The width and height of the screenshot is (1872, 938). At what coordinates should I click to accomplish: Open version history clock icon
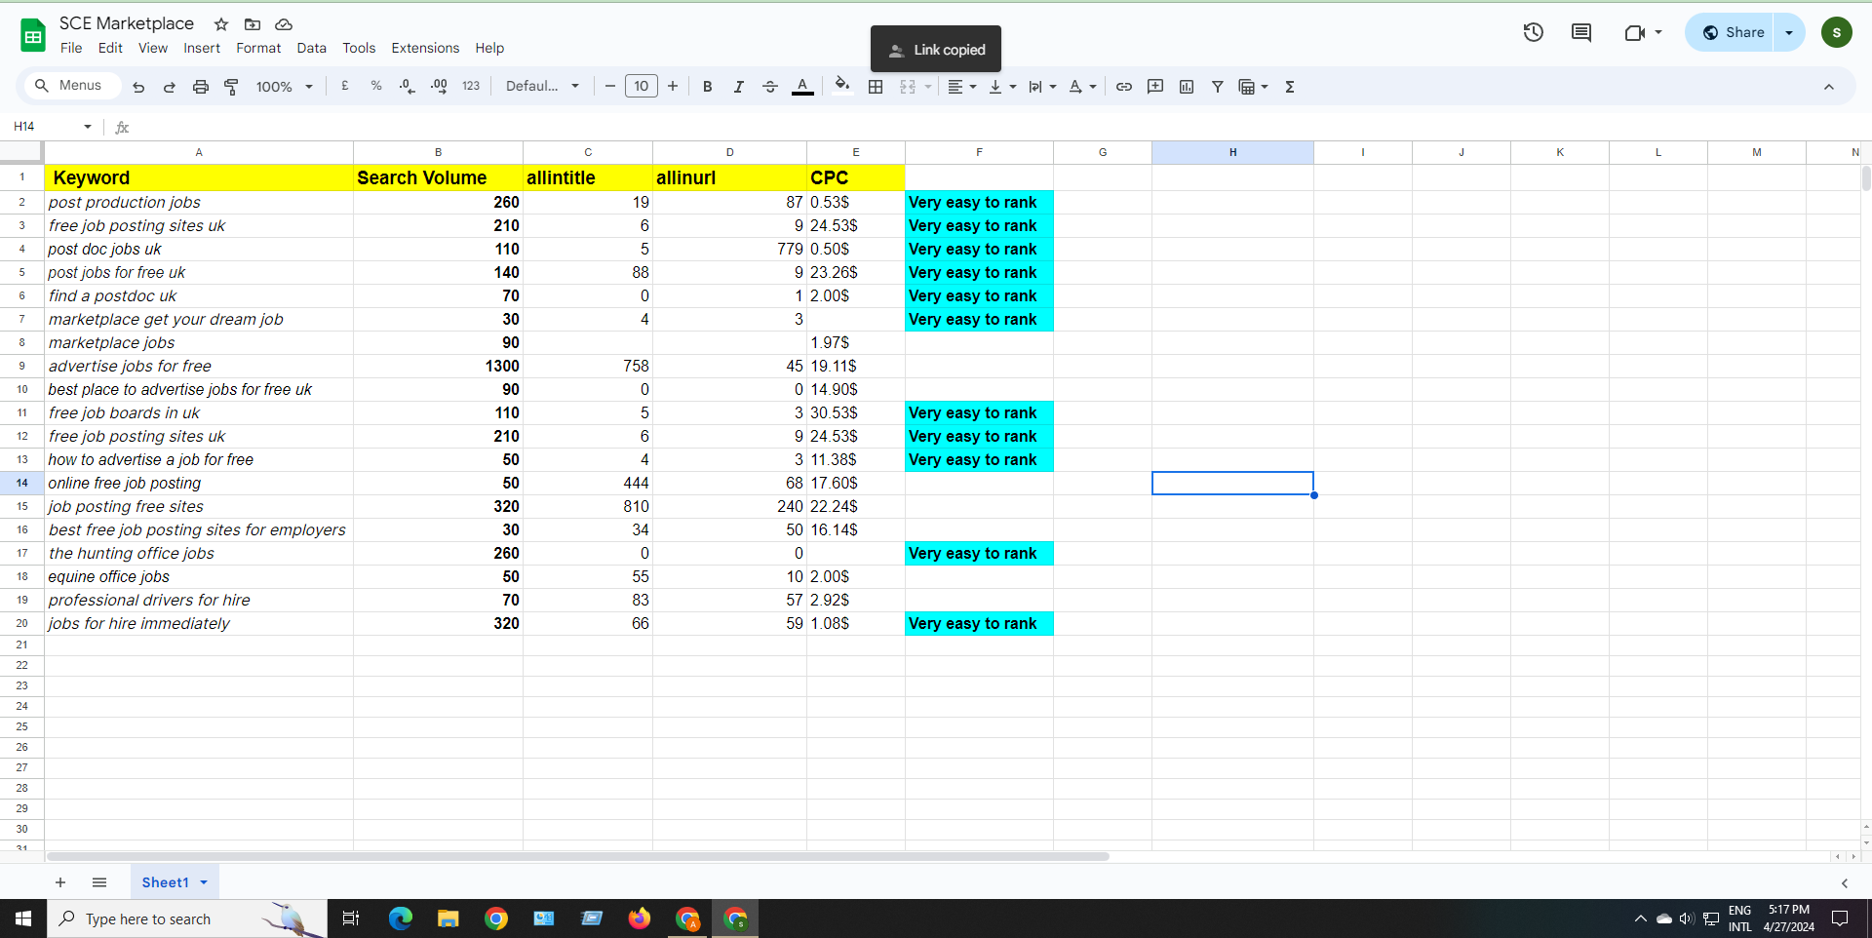click(1533, 32)
